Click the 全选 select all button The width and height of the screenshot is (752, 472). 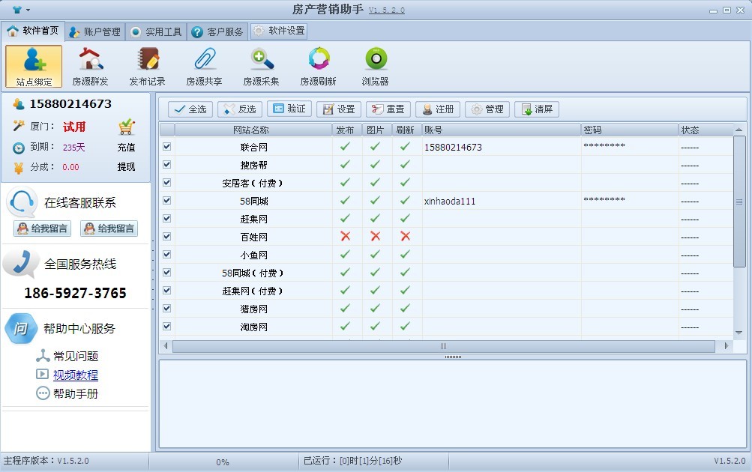[190, 109]
